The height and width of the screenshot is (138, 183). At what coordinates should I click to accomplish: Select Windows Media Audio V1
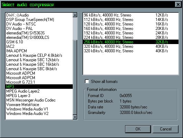39,109
